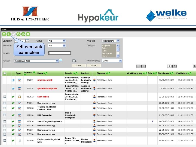This screenshot has width=196, height=147.
Task: Sort Dossier column ascending with up arrow
Action: click(x=76, y=73)
